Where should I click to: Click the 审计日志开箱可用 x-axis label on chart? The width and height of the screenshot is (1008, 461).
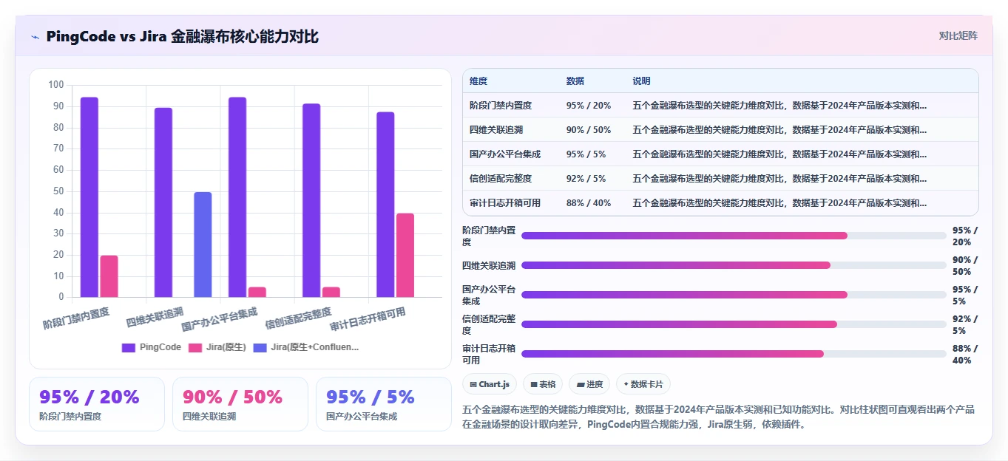point(368,320)
